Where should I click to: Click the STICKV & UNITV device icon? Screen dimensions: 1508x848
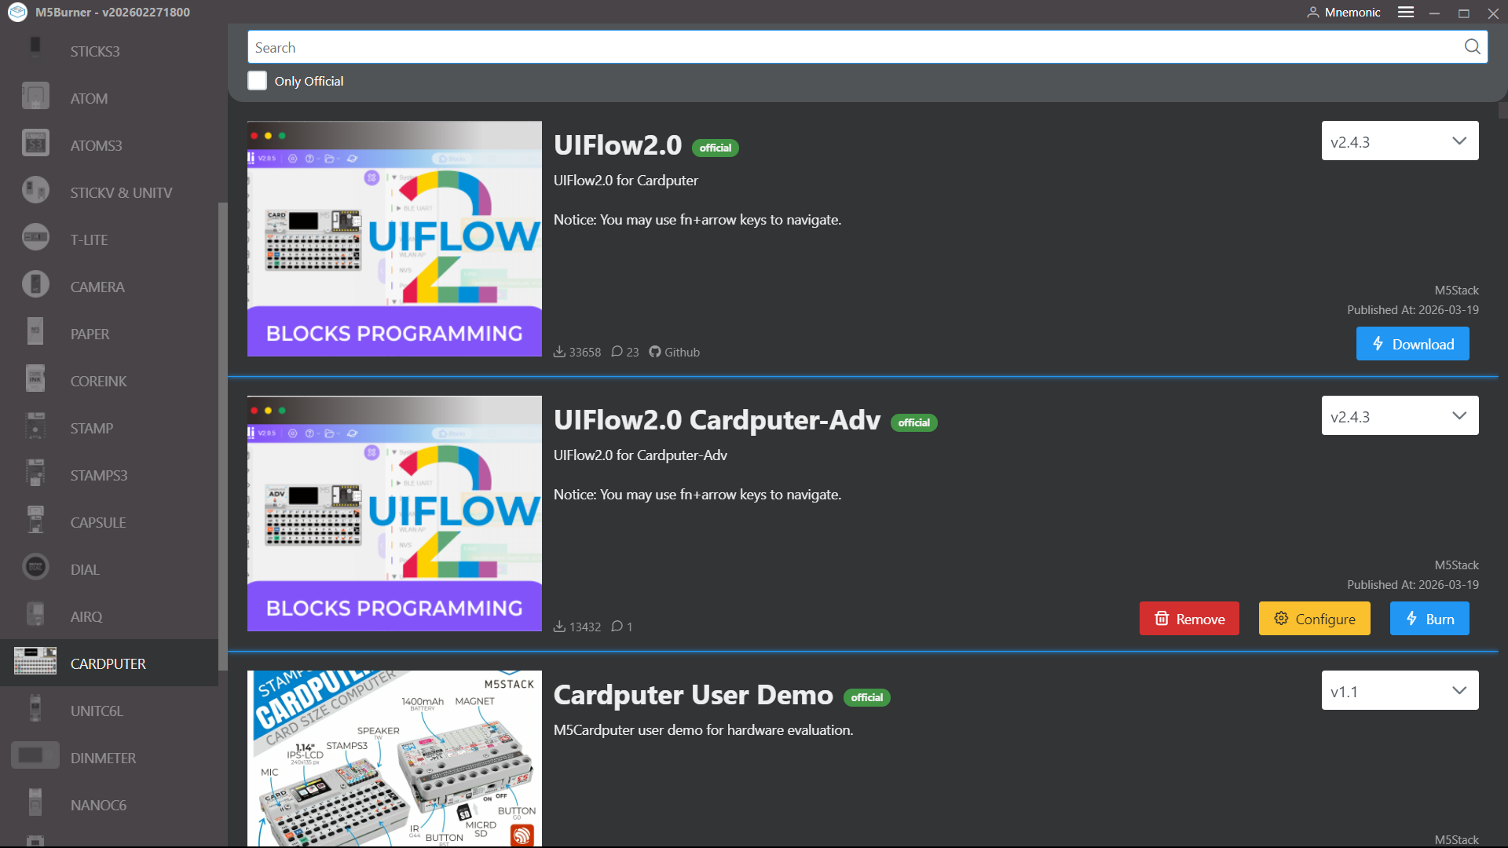click(x=35, y=190)
